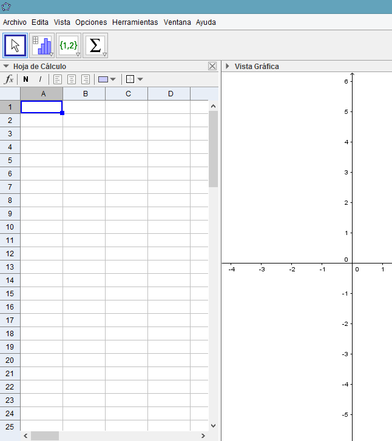Close the Hoja de Cálculo panel

click(212, 67)
